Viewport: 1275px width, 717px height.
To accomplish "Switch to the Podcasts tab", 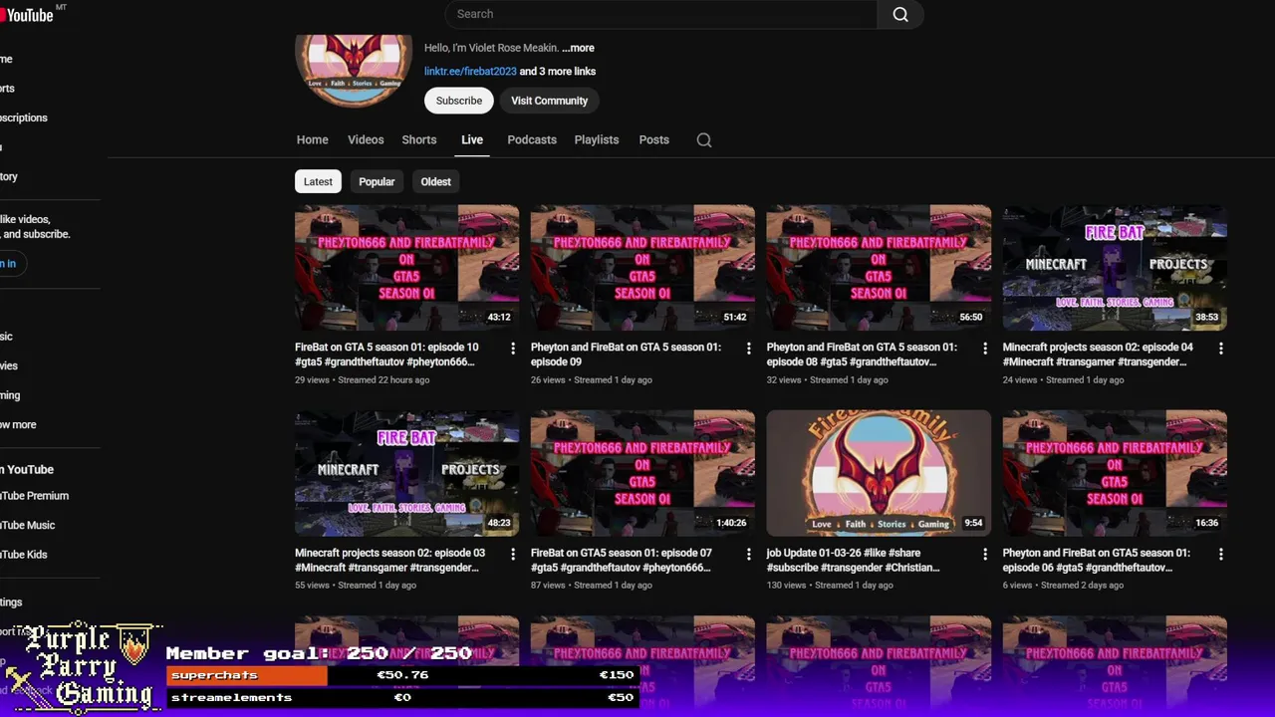I will pyautogui.click(x=532, y=140).
